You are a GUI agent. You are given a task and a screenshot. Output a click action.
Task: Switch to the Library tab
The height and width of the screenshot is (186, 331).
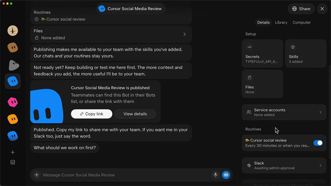click(x=281, y=22)
